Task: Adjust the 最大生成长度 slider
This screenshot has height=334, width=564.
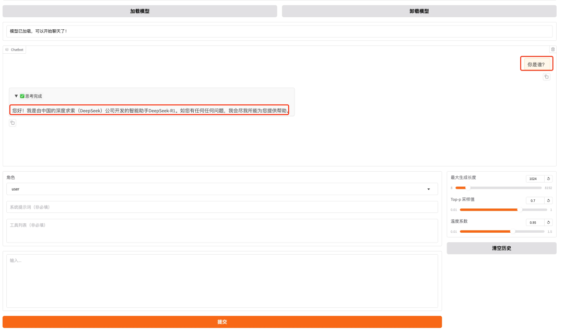Action: [x=499, y=188]
